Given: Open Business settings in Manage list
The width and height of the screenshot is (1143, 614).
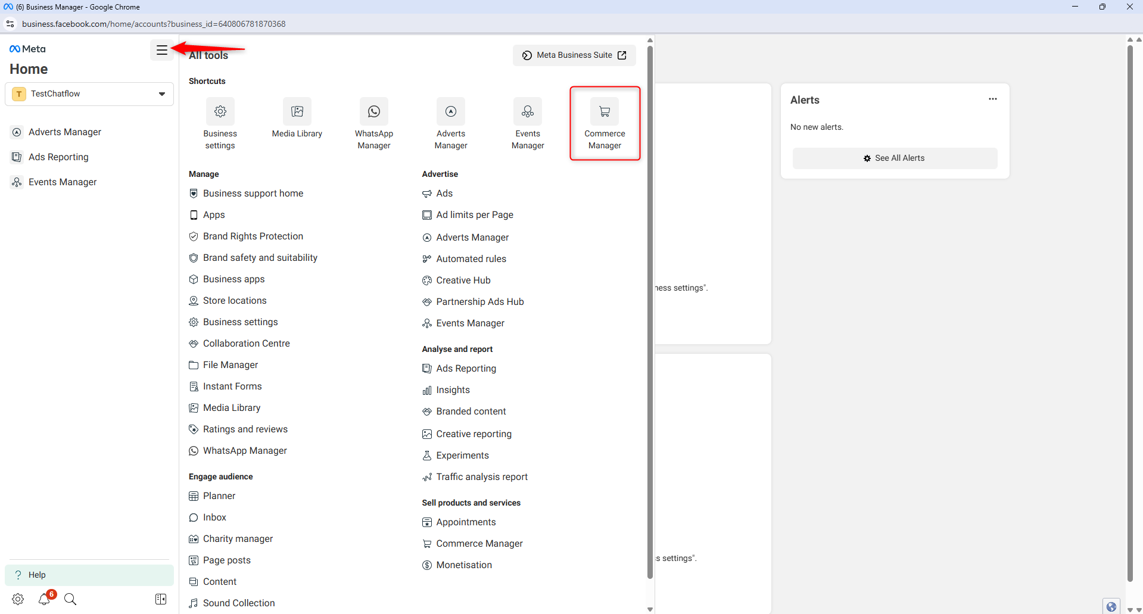Looking at the screenshot, I should [x=233, y=322].
